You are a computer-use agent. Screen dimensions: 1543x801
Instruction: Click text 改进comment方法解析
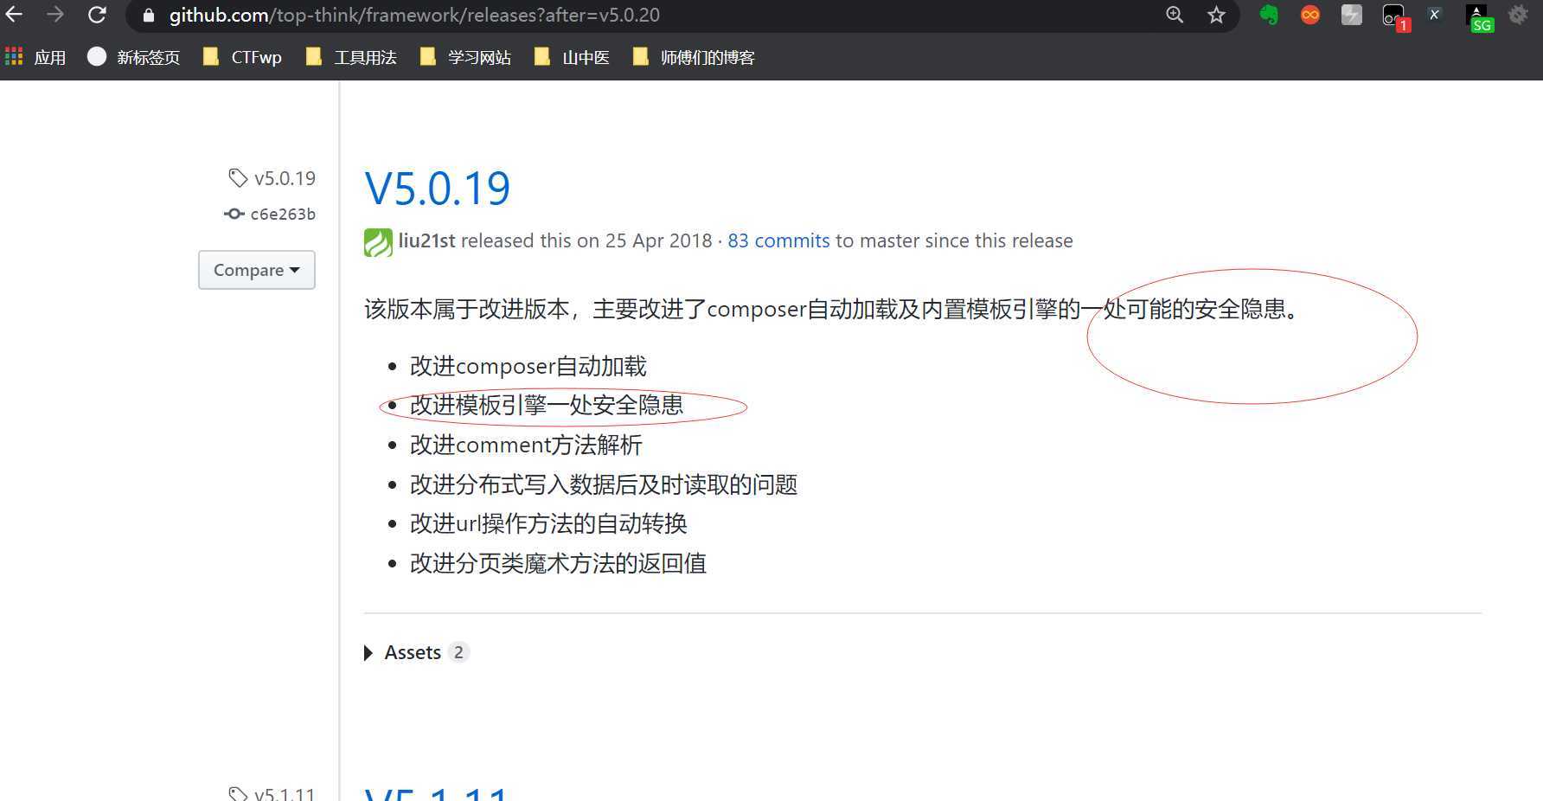pos(526,445)
